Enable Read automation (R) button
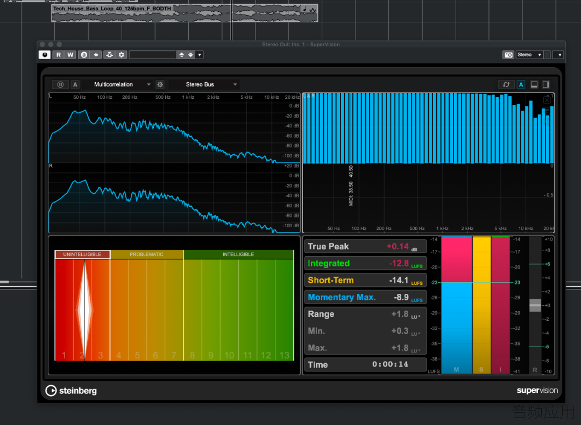The width and height of the screenshot is (581, 425). (58, 55)
